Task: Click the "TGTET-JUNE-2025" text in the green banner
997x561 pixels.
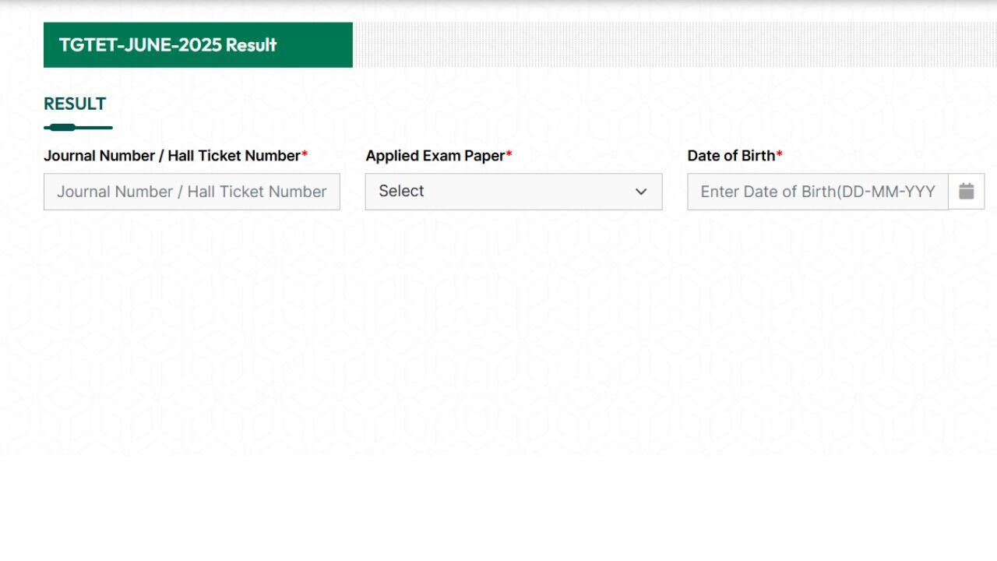Action: point(140,45)
